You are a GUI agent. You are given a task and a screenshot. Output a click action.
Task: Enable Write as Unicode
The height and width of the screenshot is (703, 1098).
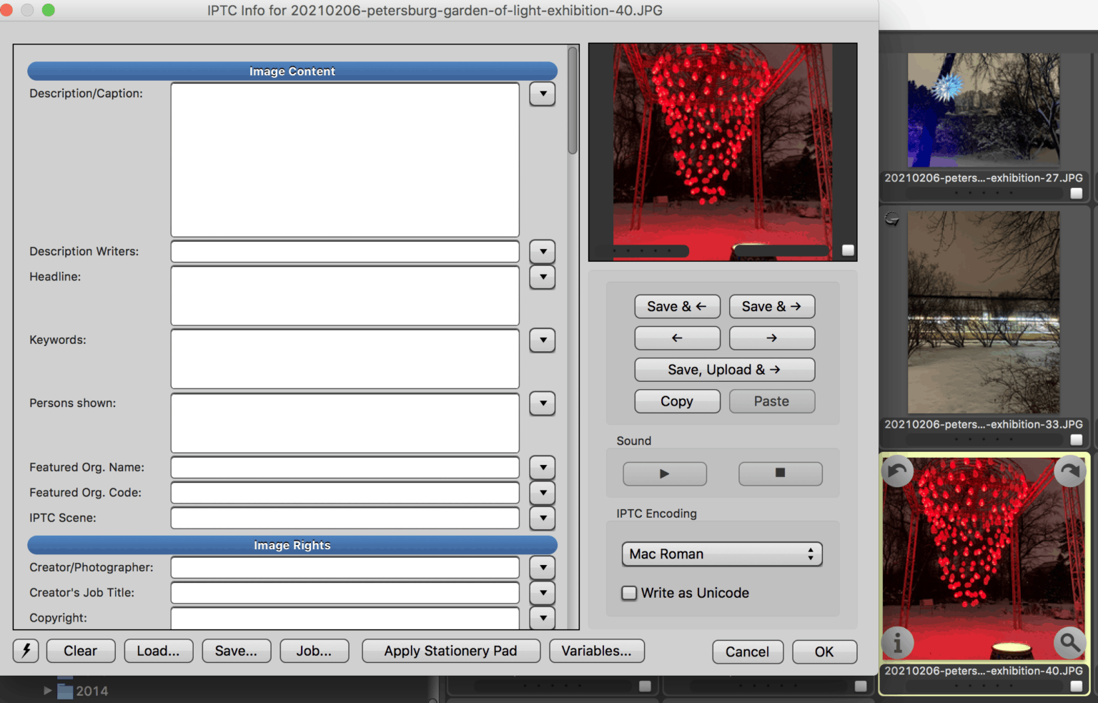point(628,593)
